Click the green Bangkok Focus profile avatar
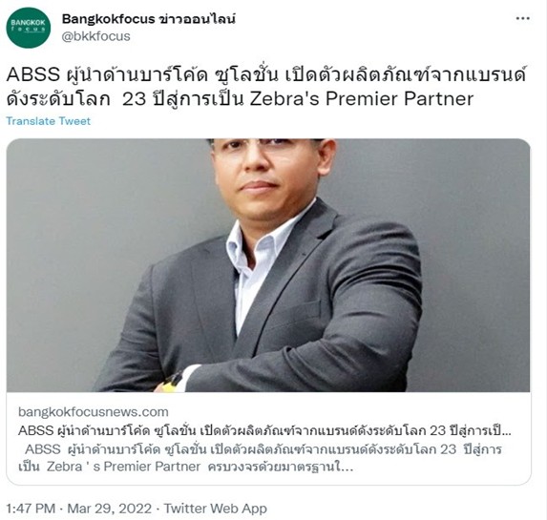 pyautogui.click(x=29, y=27)
